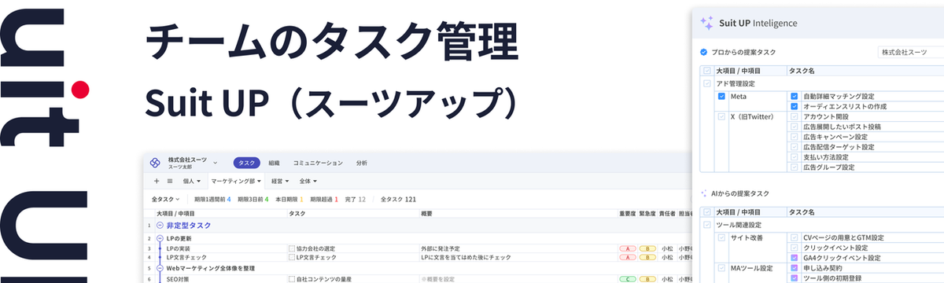This screenshot has width=944, height=283.
Task: Uncheck the Meta checkbox
Action: click(x=721, y=96)
